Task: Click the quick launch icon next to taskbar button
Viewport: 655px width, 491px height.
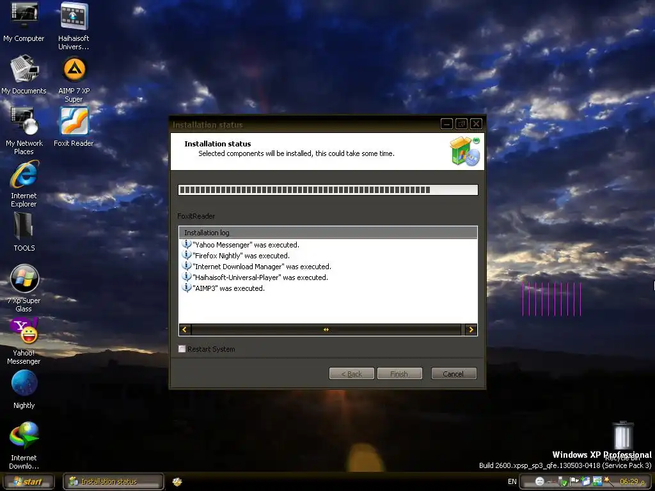Action: [x=177, y=482]
